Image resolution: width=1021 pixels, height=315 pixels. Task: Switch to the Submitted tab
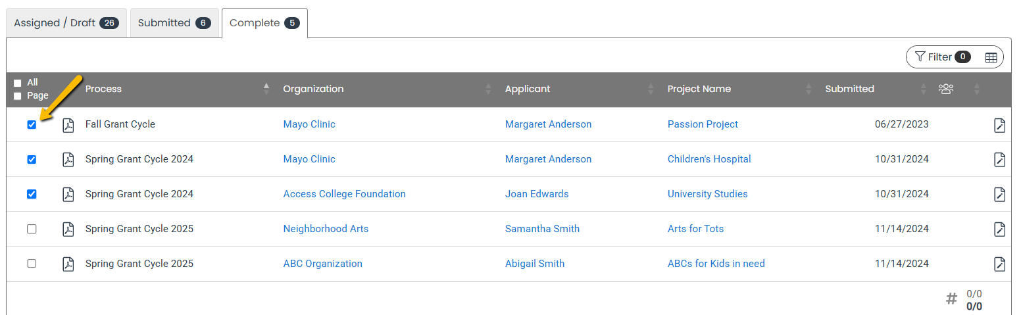point(174,23)
